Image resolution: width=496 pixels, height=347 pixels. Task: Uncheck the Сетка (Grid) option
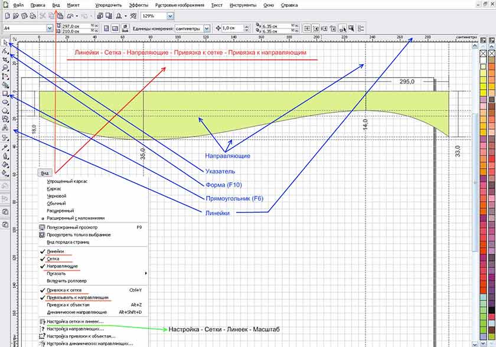53,258
